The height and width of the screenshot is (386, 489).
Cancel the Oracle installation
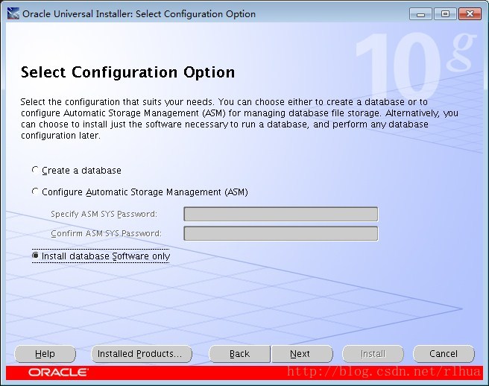tap(444, 354)
